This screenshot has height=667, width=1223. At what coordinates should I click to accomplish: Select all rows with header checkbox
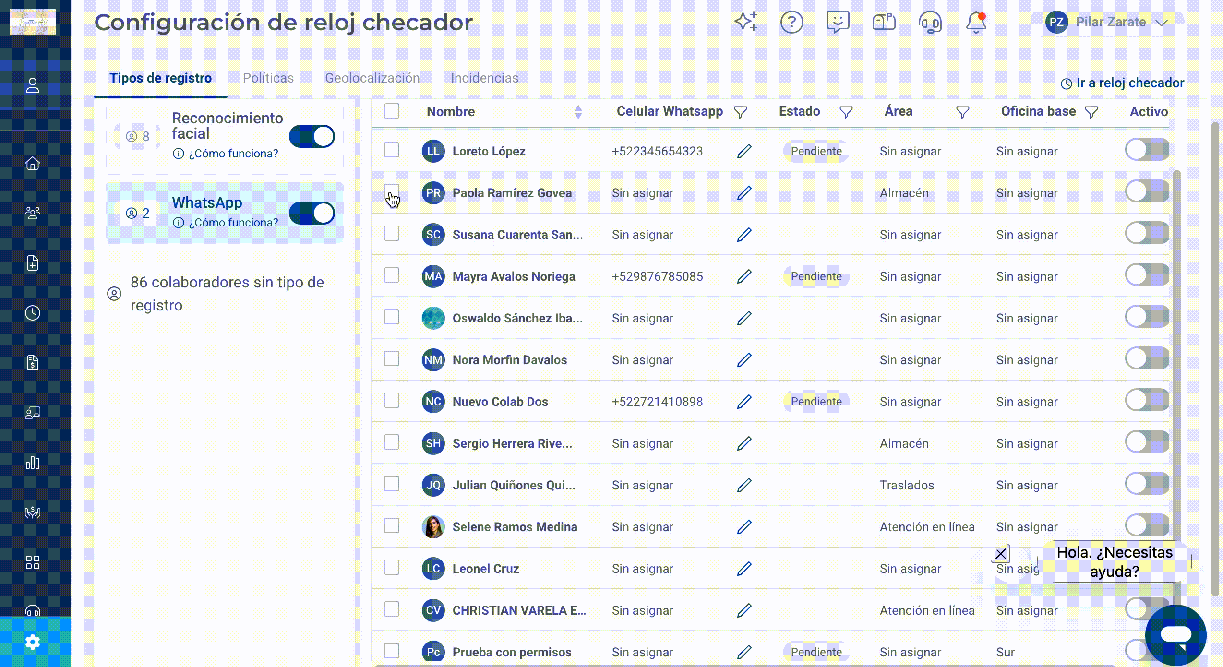point(392,111)
